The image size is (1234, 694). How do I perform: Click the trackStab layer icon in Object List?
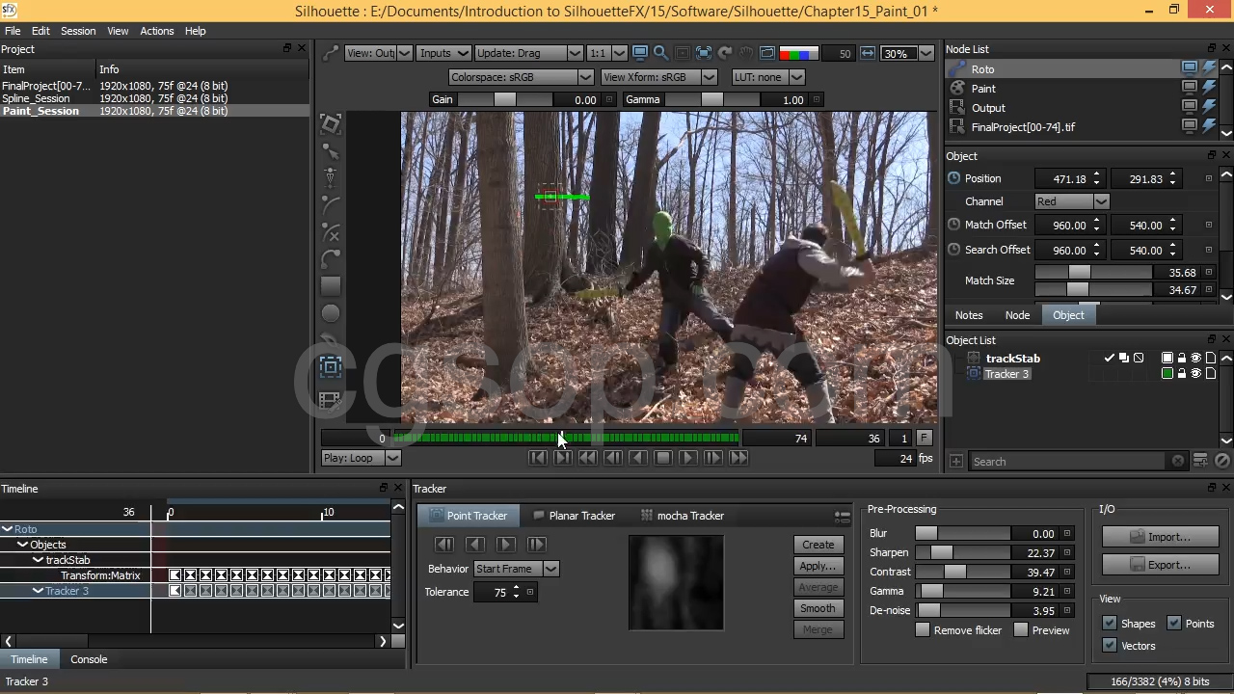pyautogui.click(x=974, y=359)
